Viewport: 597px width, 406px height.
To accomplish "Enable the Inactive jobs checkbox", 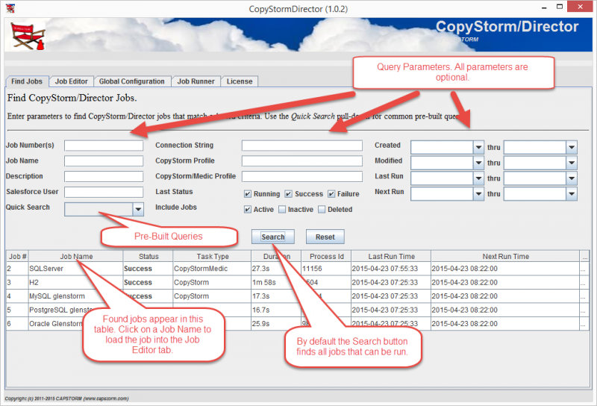I will [282, 210].
